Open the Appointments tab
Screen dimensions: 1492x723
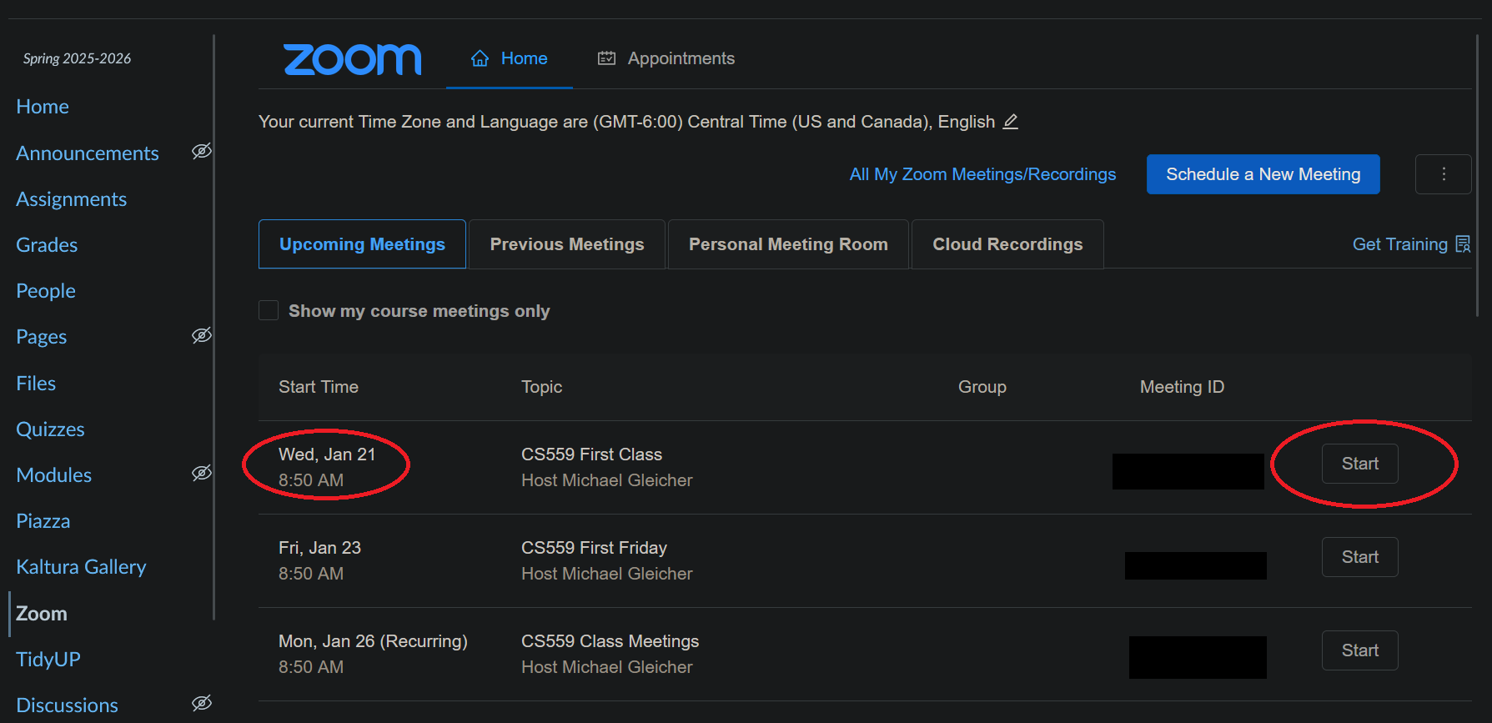pos(666,59)
